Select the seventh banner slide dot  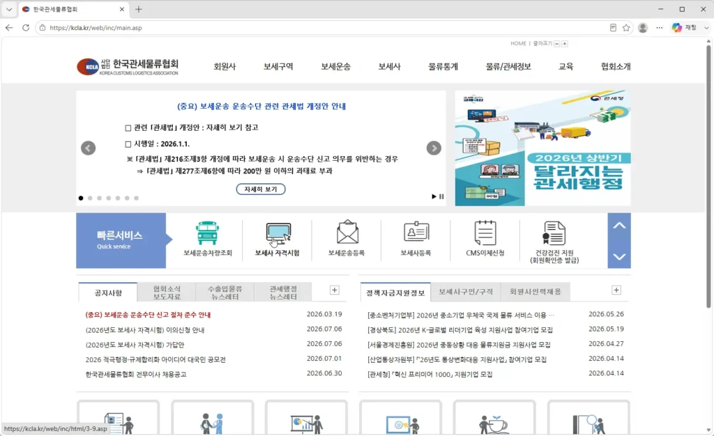[x=136, y=198]
